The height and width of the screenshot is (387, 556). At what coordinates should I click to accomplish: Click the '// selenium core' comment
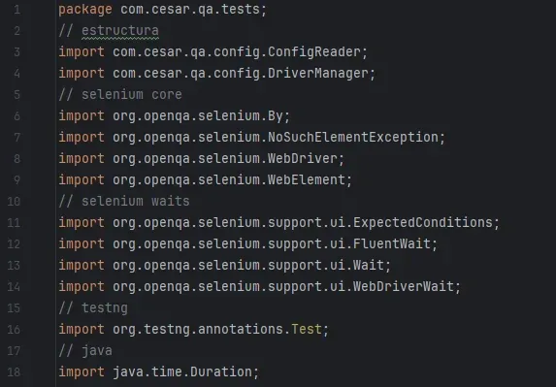tap(120, 95)
